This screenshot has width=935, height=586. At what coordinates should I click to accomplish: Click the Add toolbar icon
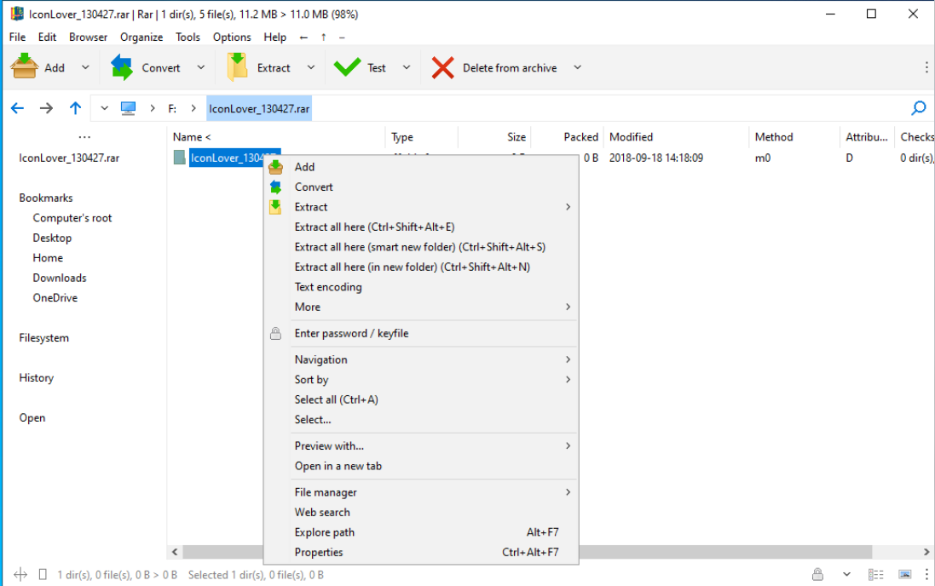(x=24, y=67)
